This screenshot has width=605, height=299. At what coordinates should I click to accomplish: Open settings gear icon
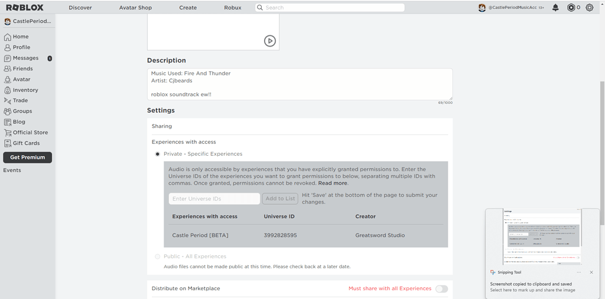tap(589, 8)
